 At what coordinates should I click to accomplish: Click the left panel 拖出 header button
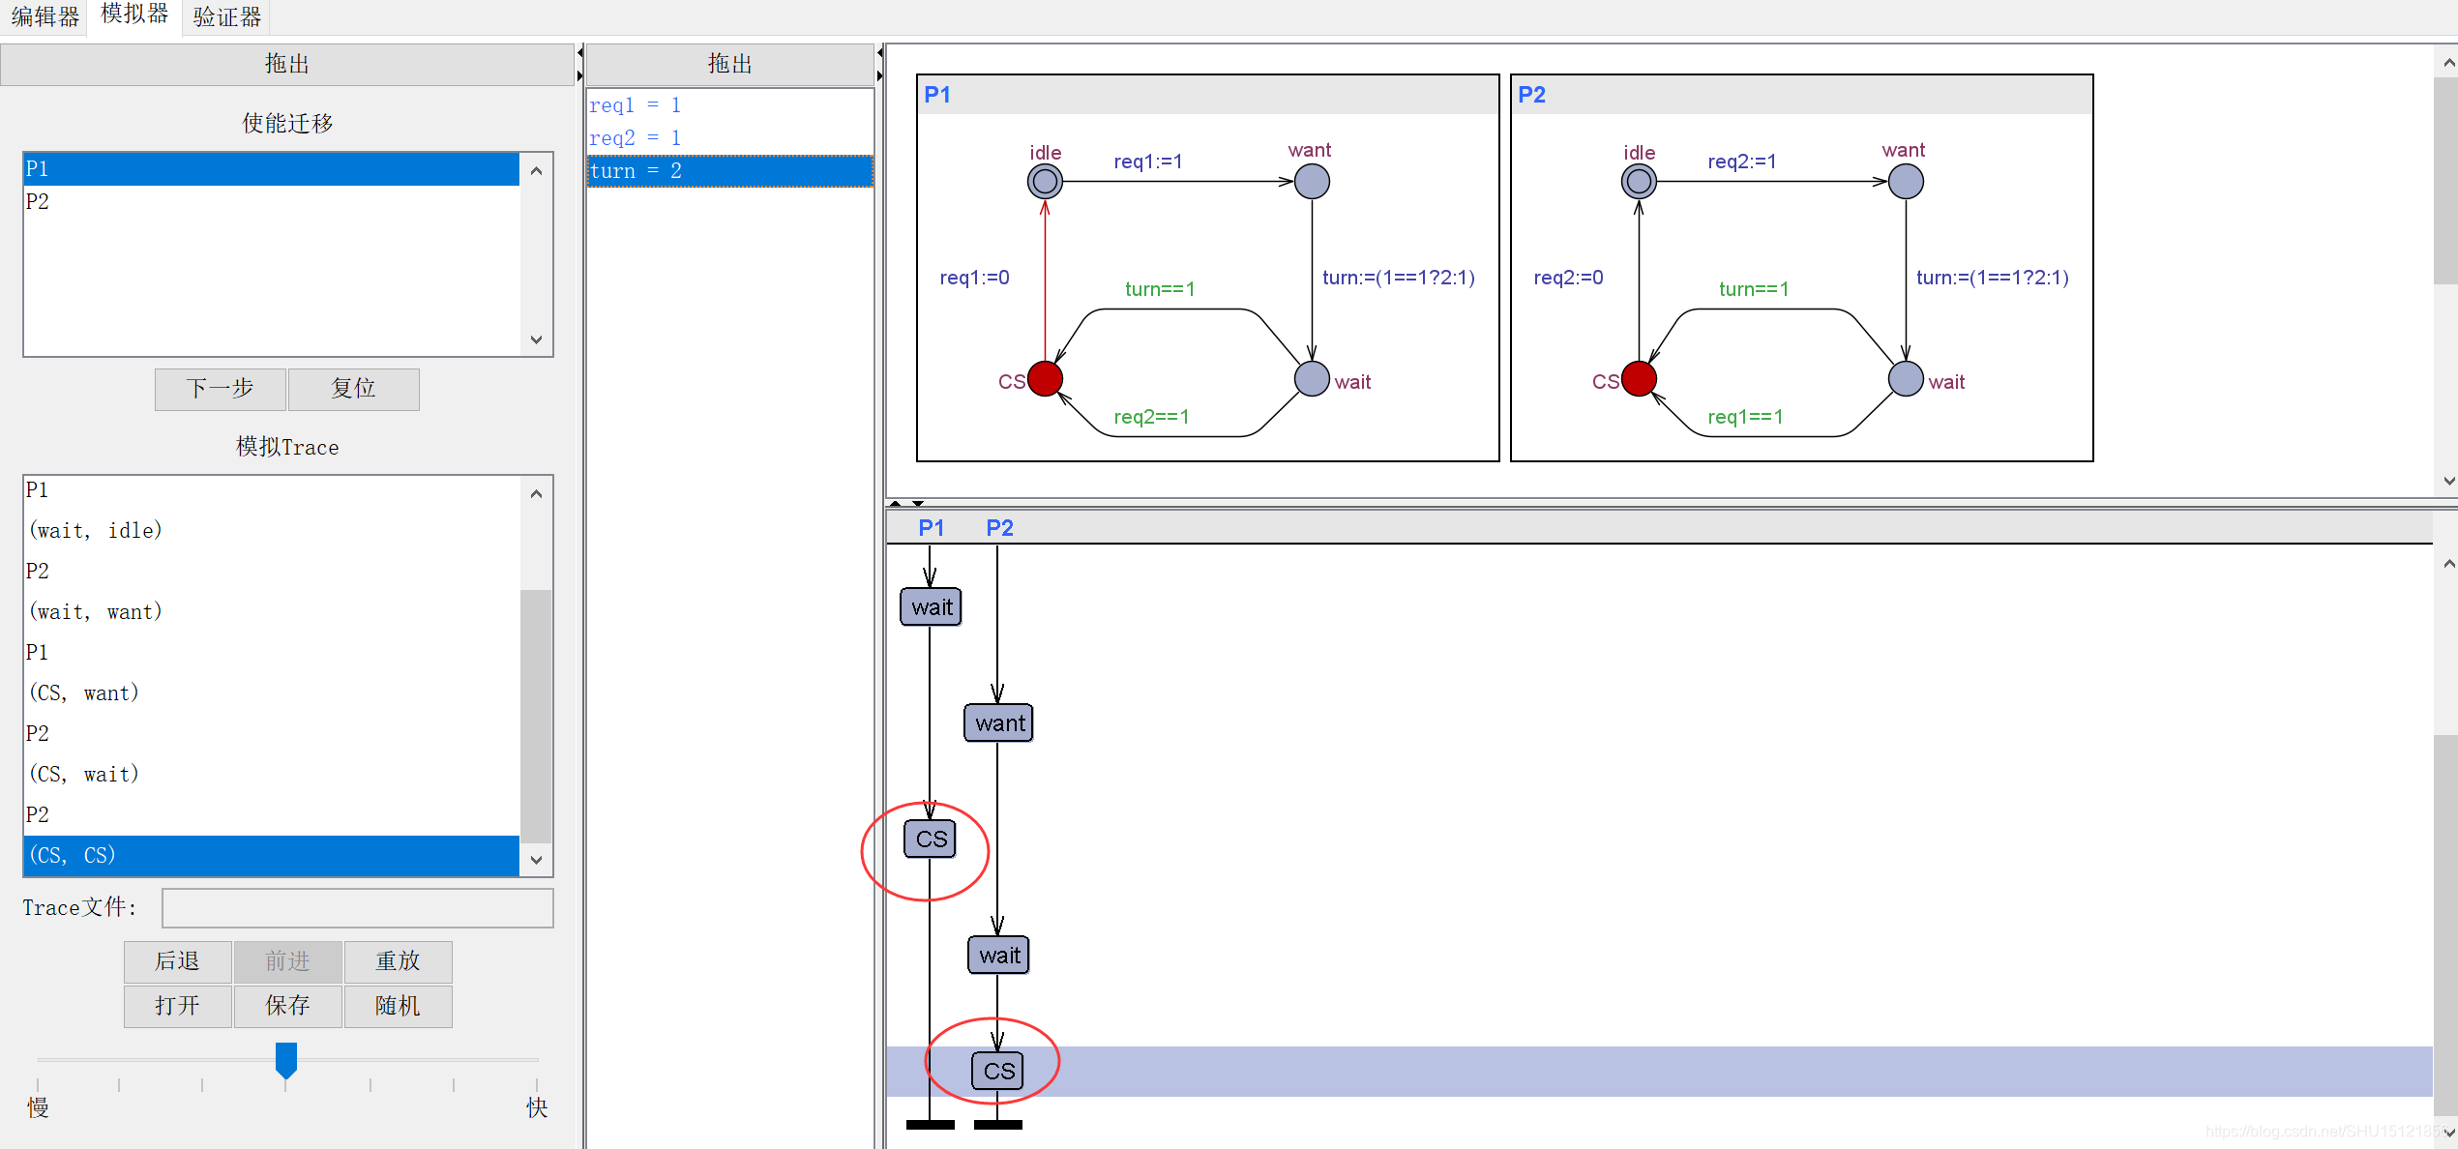pos(286,64)
